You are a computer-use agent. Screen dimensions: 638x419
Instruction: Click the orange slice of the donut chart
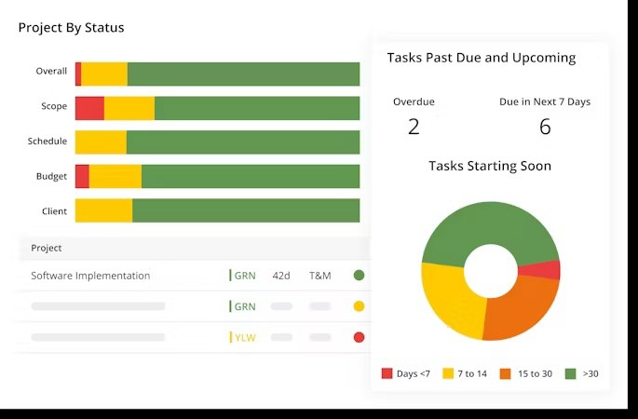click(x=522, y=309)
